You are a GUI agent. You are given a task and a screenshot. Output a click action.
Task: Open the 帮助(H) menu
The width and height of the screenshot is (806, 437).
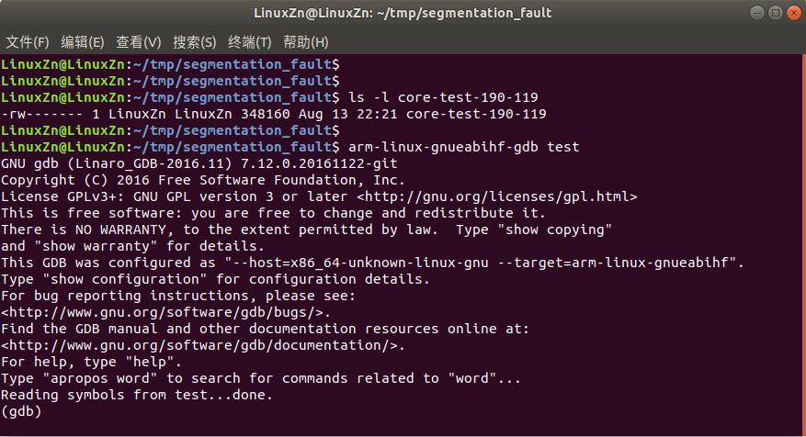pyautogui.click(x=305, y=42)
